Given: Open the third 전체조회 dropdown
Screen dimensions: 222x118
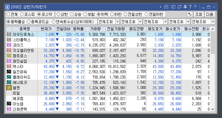Looking at the screenshot, I should pyautogui.click(x=166, y=22).
